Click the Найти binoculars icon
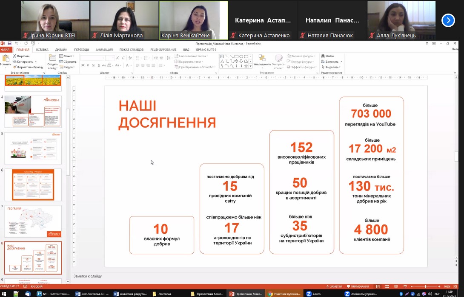 323,56
